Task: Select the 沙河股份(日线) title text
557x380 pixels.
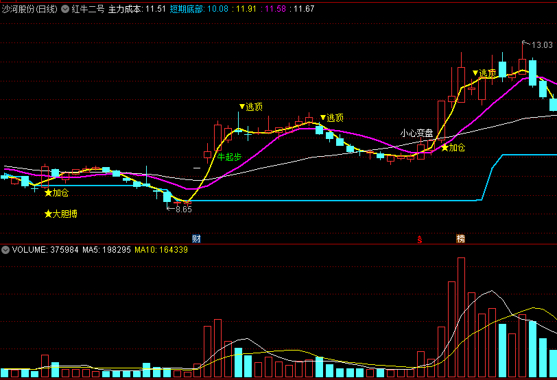Action: 29,9
